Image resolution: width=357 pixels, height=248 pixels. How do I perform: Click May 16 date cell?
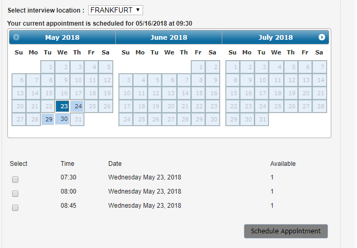click(x=62, y=93)
